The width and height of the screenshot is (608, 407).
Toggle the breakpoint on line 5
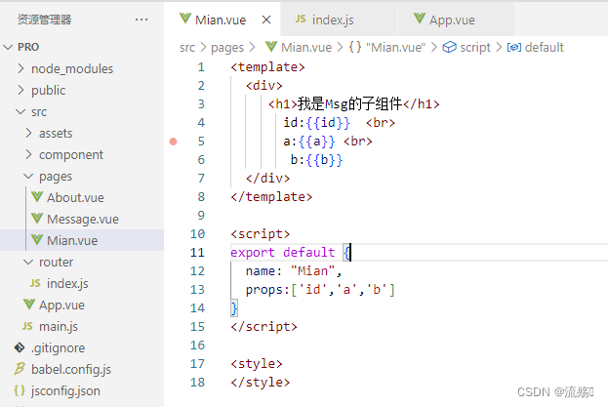pos(174,142)
